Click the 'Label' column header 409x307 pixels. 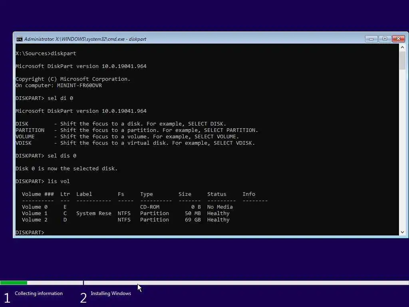[x=84, y=194]
